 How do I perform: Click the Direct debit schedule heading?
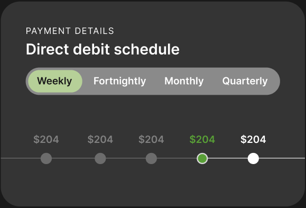pyautogui.click(x=103, y=49)
